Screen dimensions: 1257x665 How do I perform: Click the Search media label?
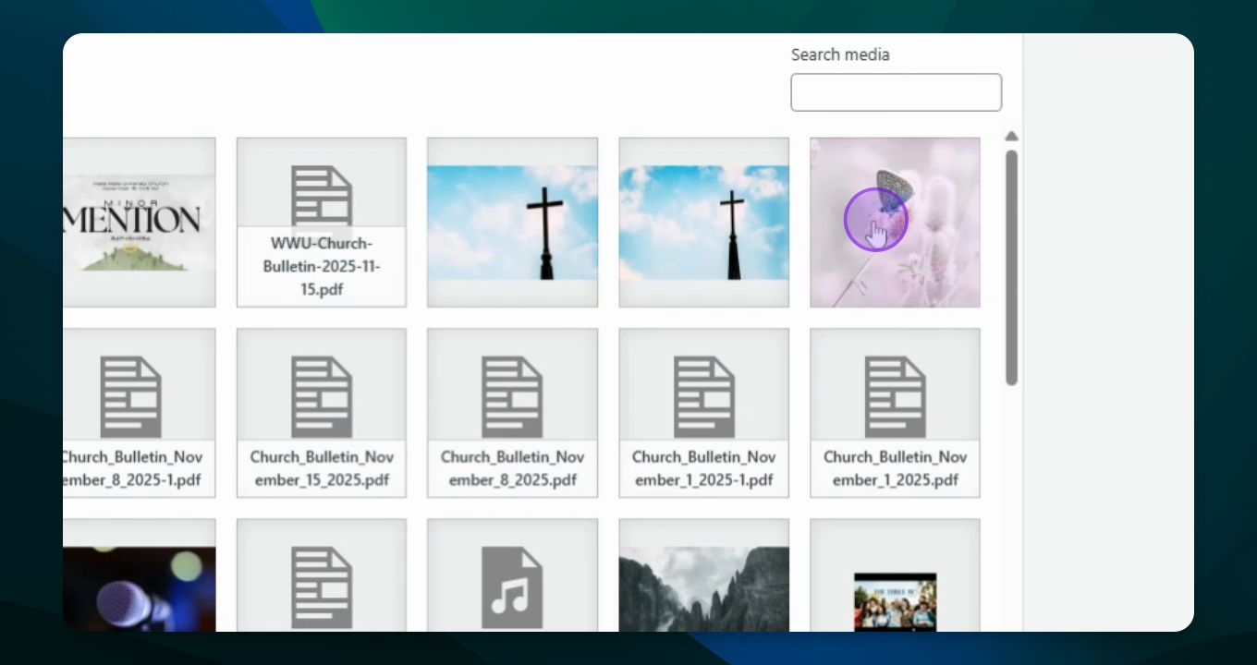pyautogui.click(x=840, y=54)
